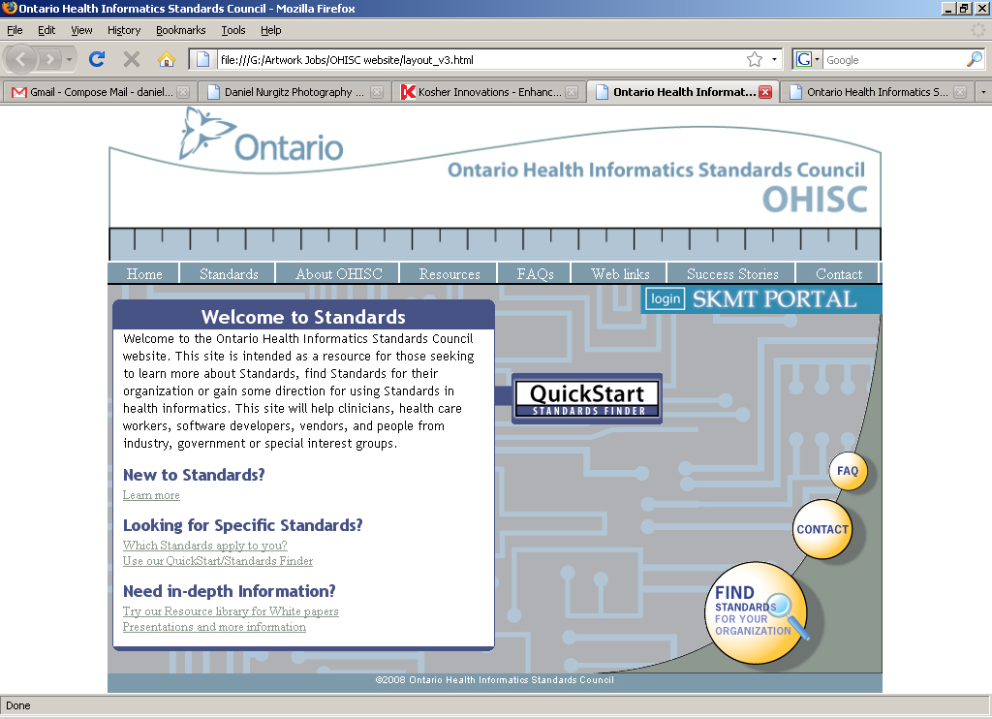Image resolution: width=992 pixels, height=719 pixels.
Task: Open the Google search engine selector dropdown
Action: coord(817,59)
